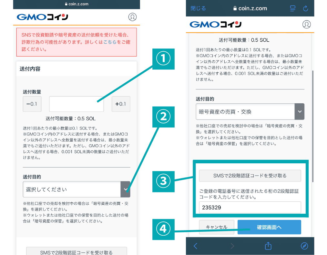Decrease send amount by 0.1
This screenshot has width=327, height=255.
pyautogui.click(x=32, y=104)
